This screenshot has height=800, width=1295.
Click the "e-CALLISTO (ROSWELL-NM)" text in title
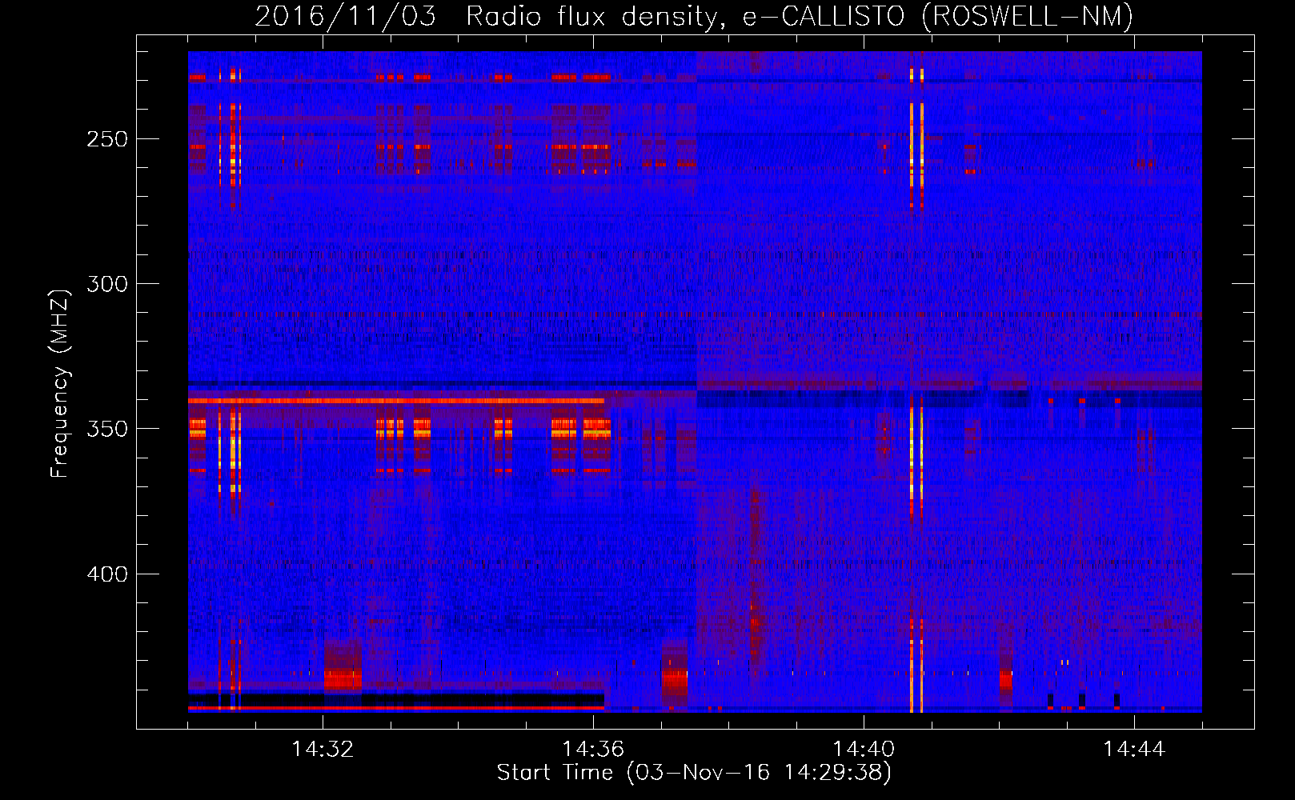click(938, 17)
